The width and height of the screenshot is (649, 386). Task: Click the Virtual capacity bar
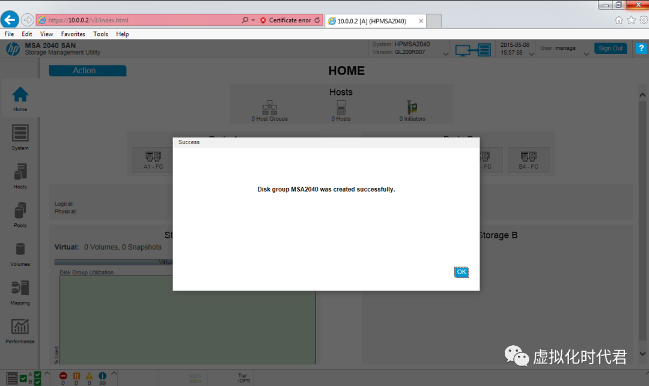114,262
